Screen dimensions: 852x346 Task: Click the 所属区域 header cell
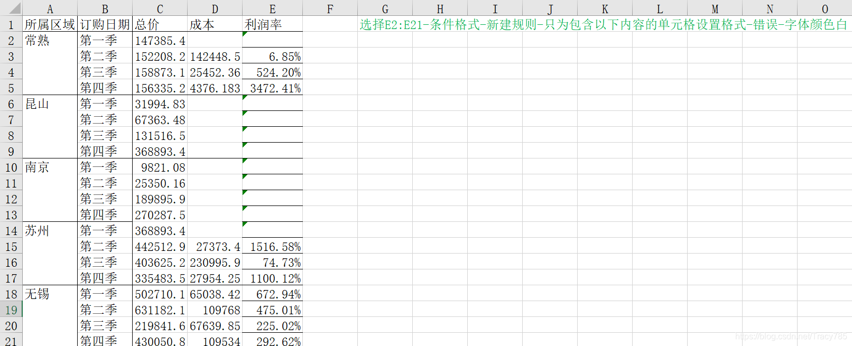pyautogui.click(x=50, y=24)
